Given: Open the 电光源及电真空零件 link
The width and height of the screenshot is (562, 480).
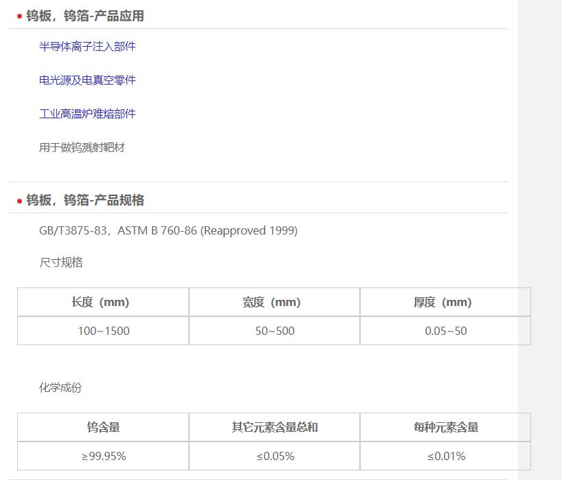Looking at the screenshot, I should (x=87, y=80).
